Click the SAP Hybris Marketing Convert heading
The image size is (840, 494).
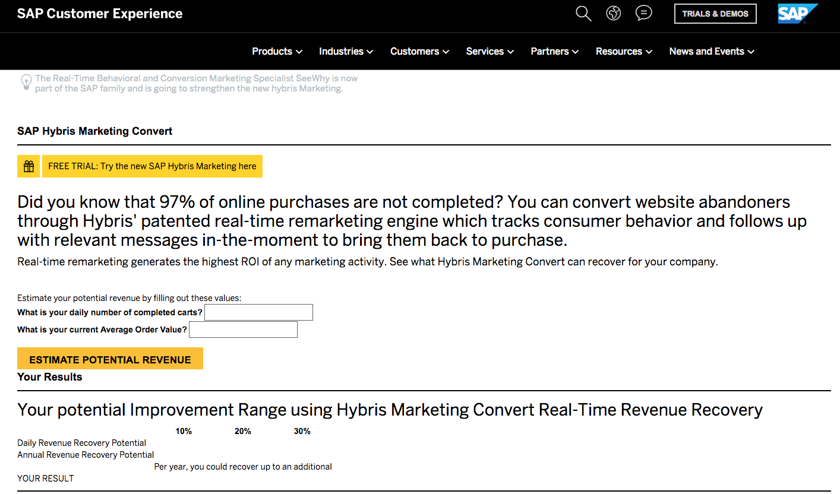pos(95,131)
